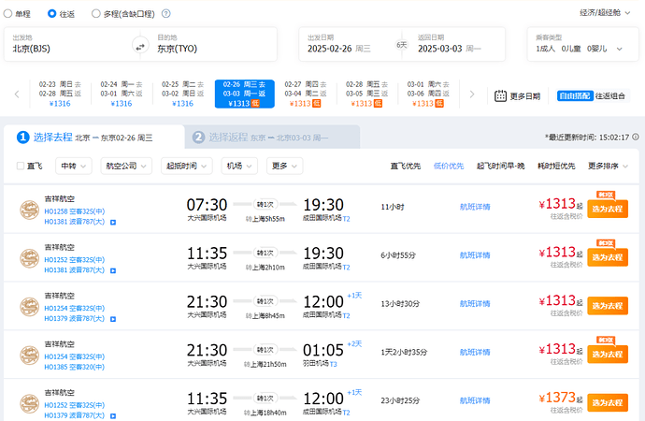645x421 pixels.
Task: Click 选为去程 for the 07:30 flight
Action: point(607,209)
